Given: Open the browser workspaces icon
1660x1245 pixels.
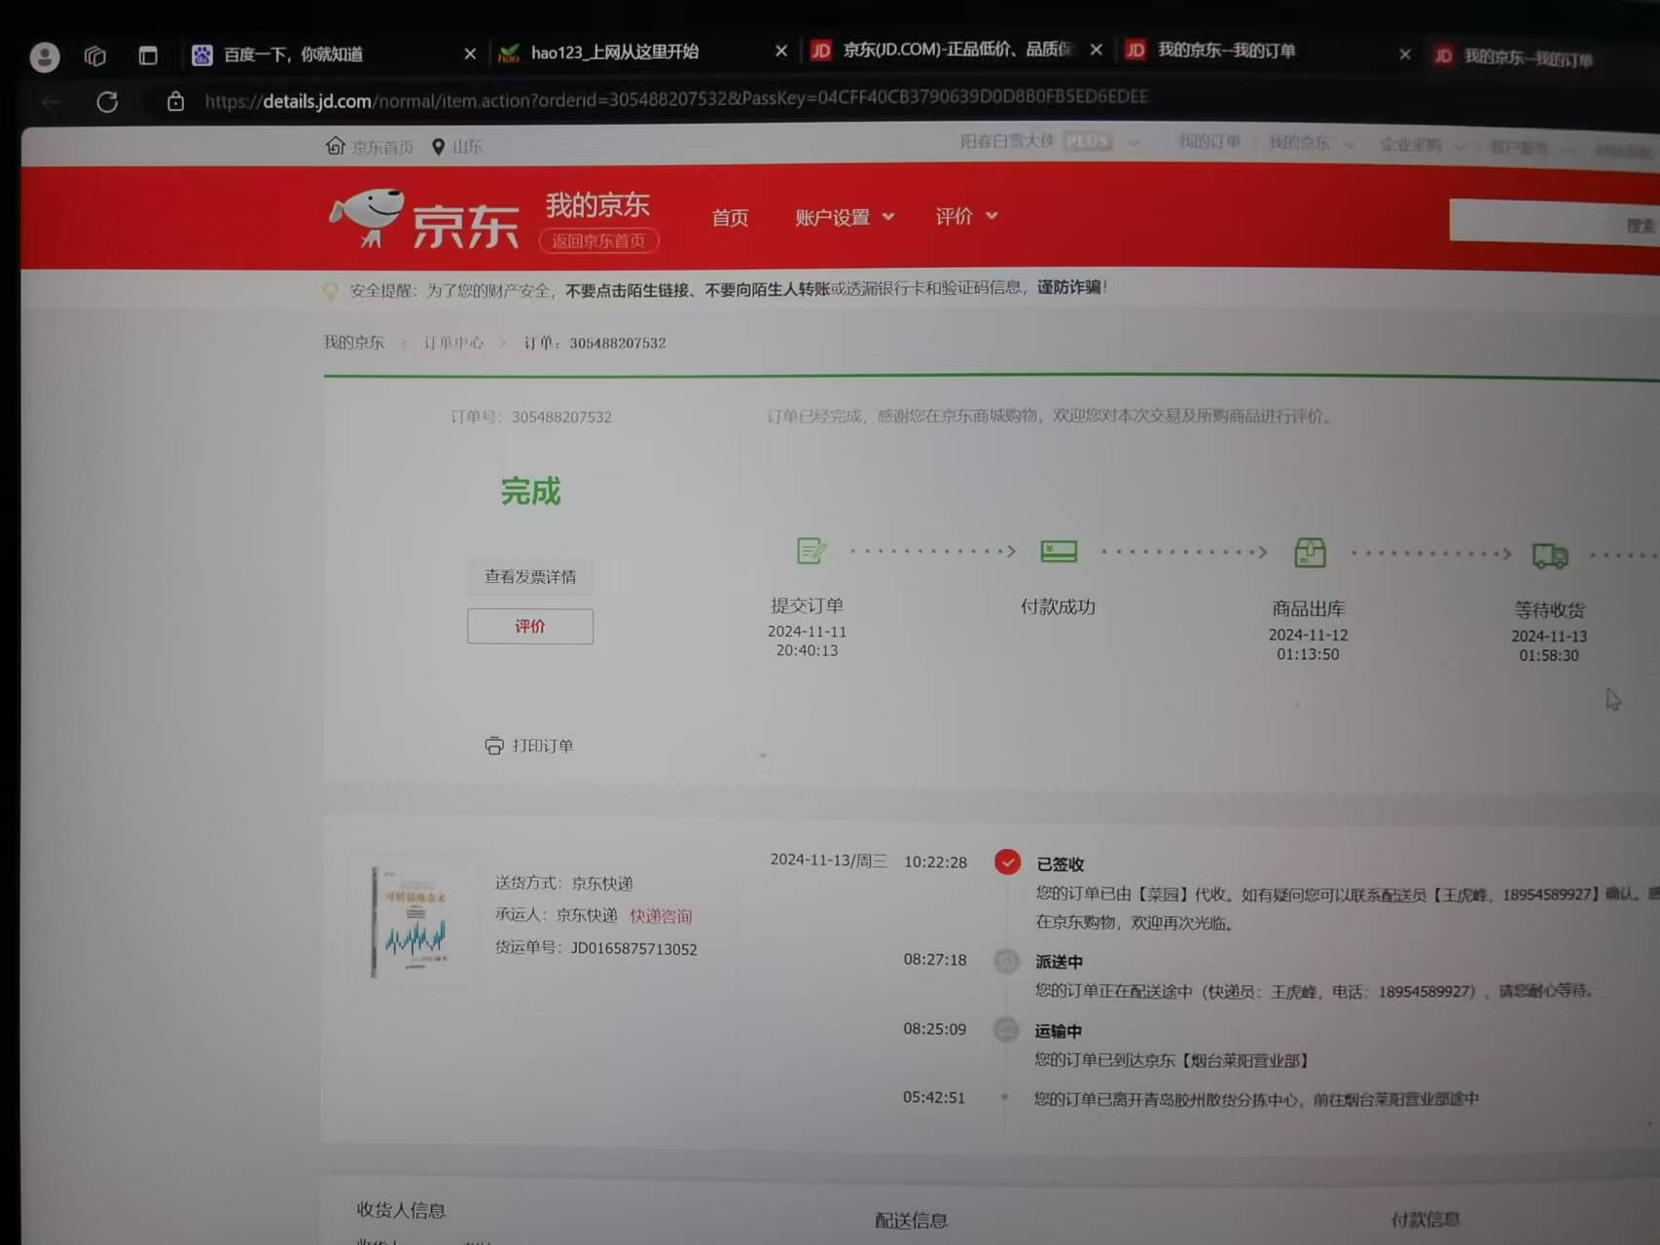Looking at the screenshot, I should (95, 55).
